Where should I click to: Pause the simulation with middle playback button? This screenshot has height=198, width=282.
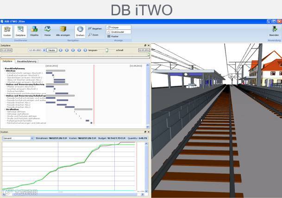click(x=73, y=50)
